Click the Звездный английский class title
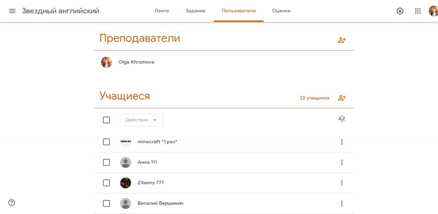This screenshot has height=214, width=438. pos(61,11)
